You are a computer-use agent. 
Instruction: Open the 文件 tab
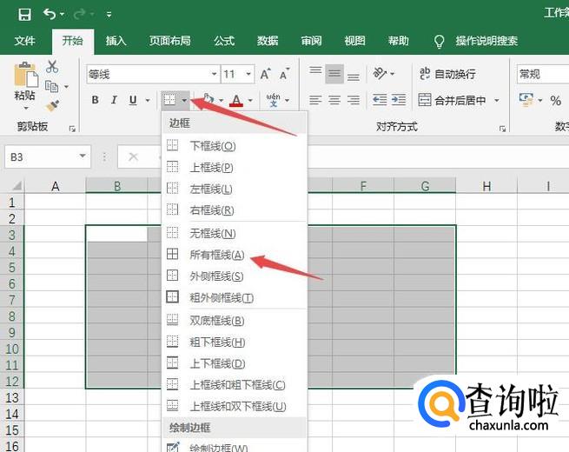pyautogui.click(x=24, y=41)
